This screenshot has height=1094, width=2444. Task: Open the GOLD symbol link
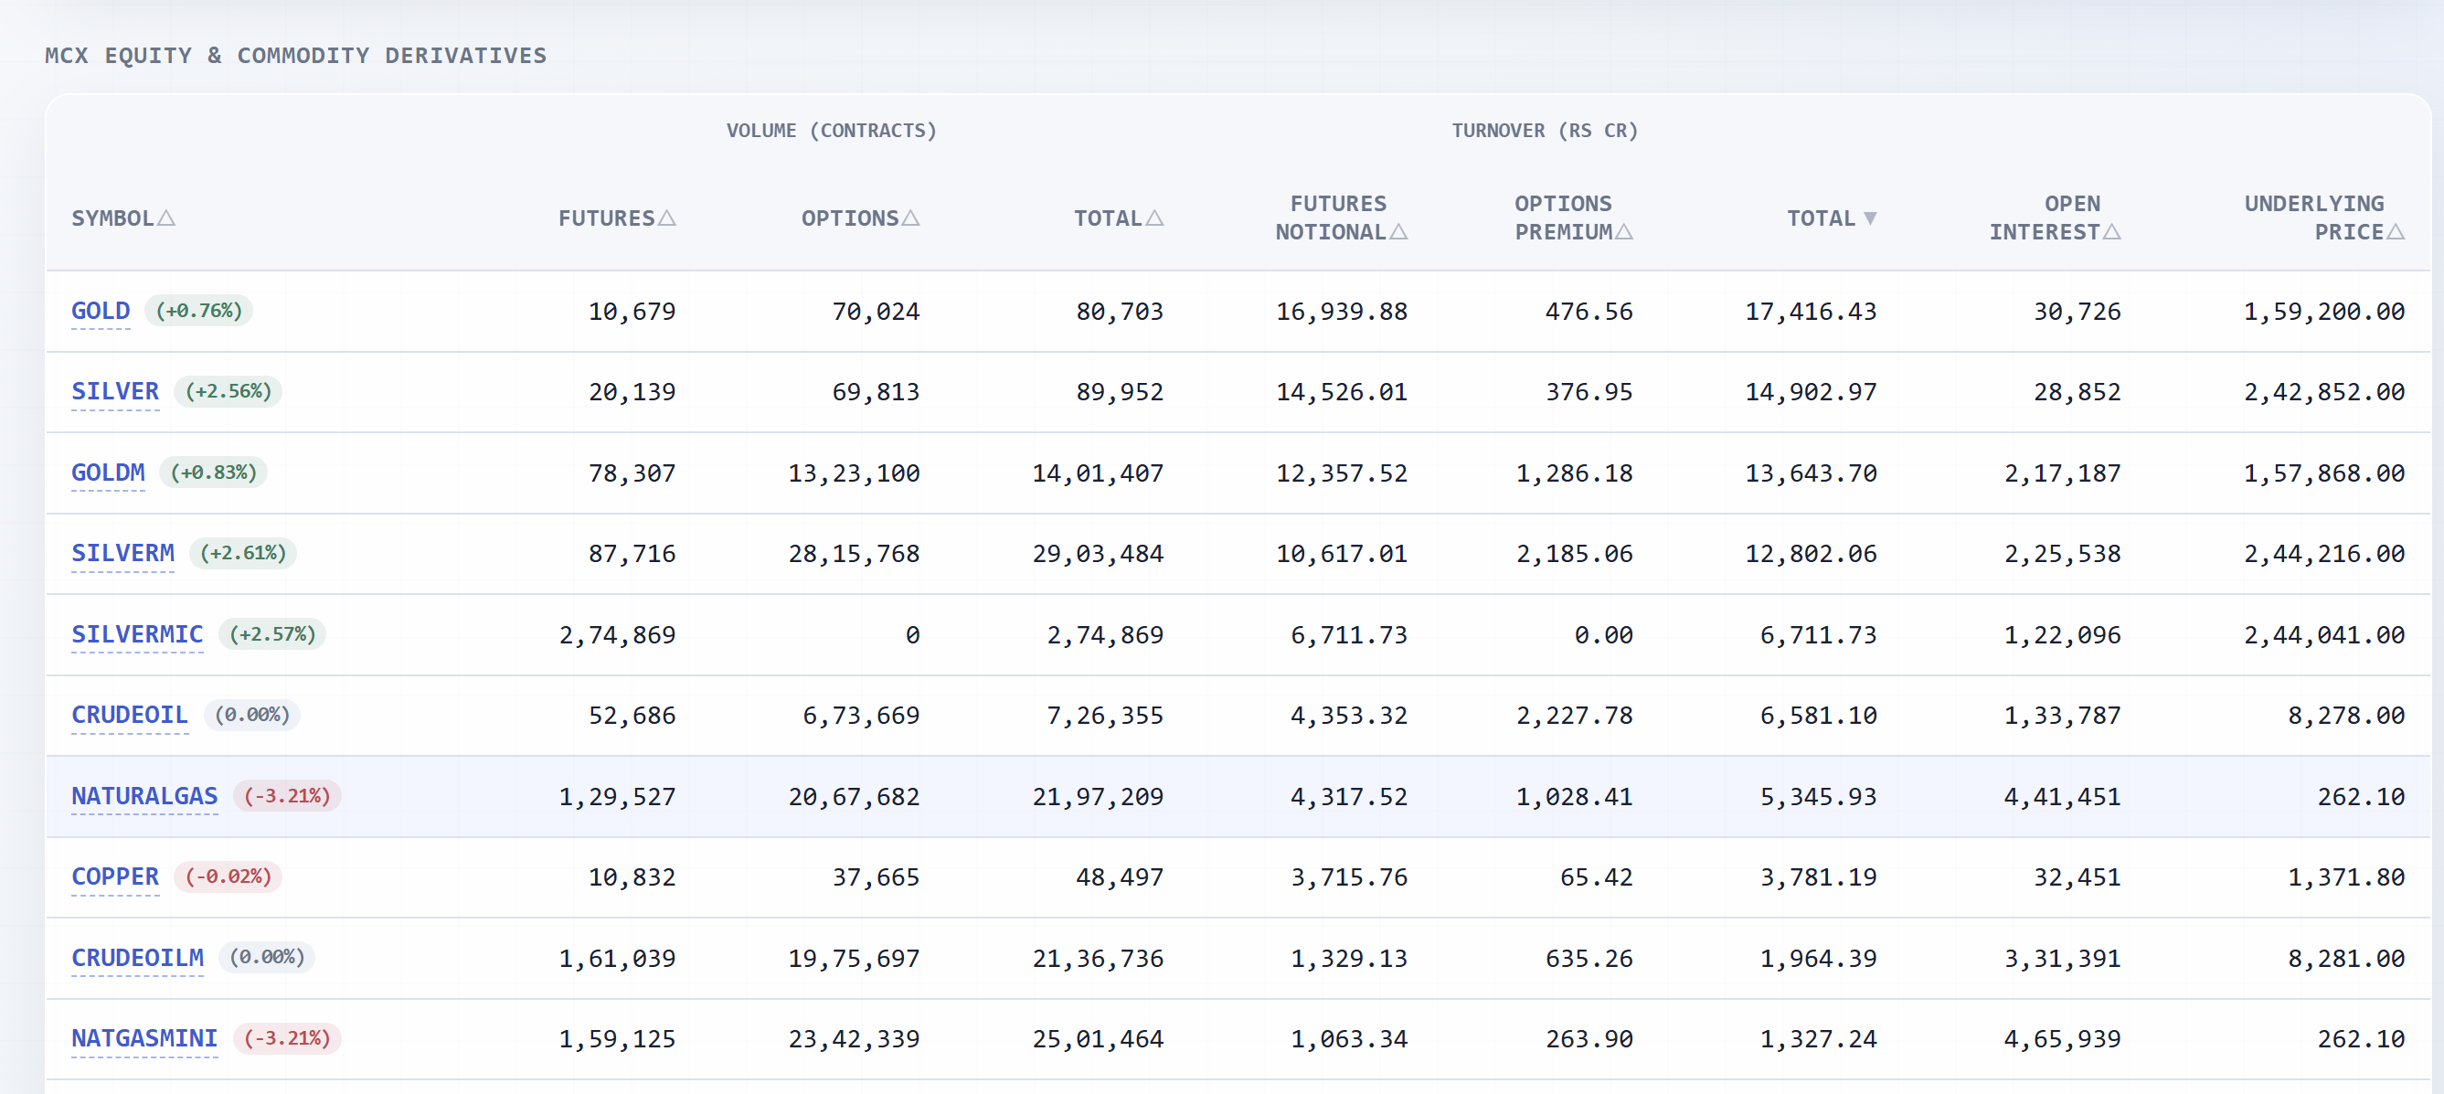click(101, 312)
